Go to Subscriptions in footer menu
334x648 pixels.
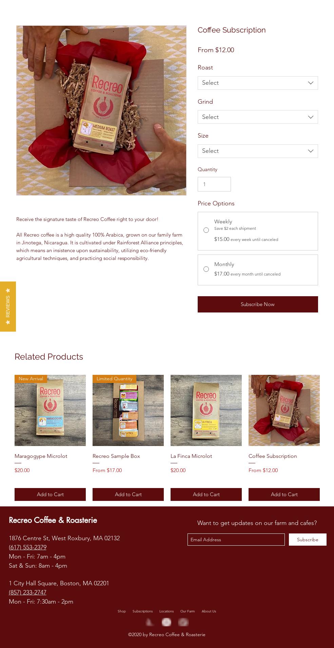(x=142, y=611)
